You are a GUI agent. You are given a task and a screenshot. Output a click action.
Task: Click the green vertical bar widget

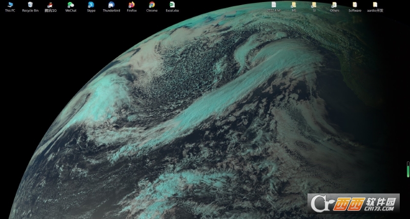tap(408, 169)
